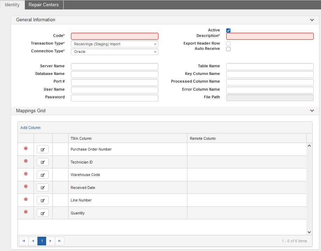Enable Export Header Row checkbox
The width and height of the screenshot is (321, 251).
tap(228, 44)
